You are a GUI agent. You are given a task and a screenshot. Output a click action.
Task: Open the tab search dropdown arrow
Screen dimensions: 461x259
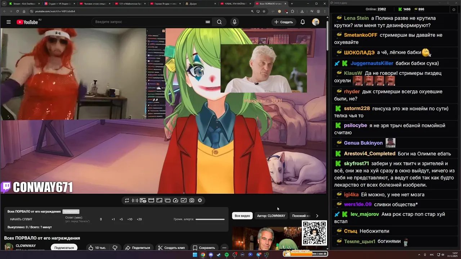click(4, 4)
